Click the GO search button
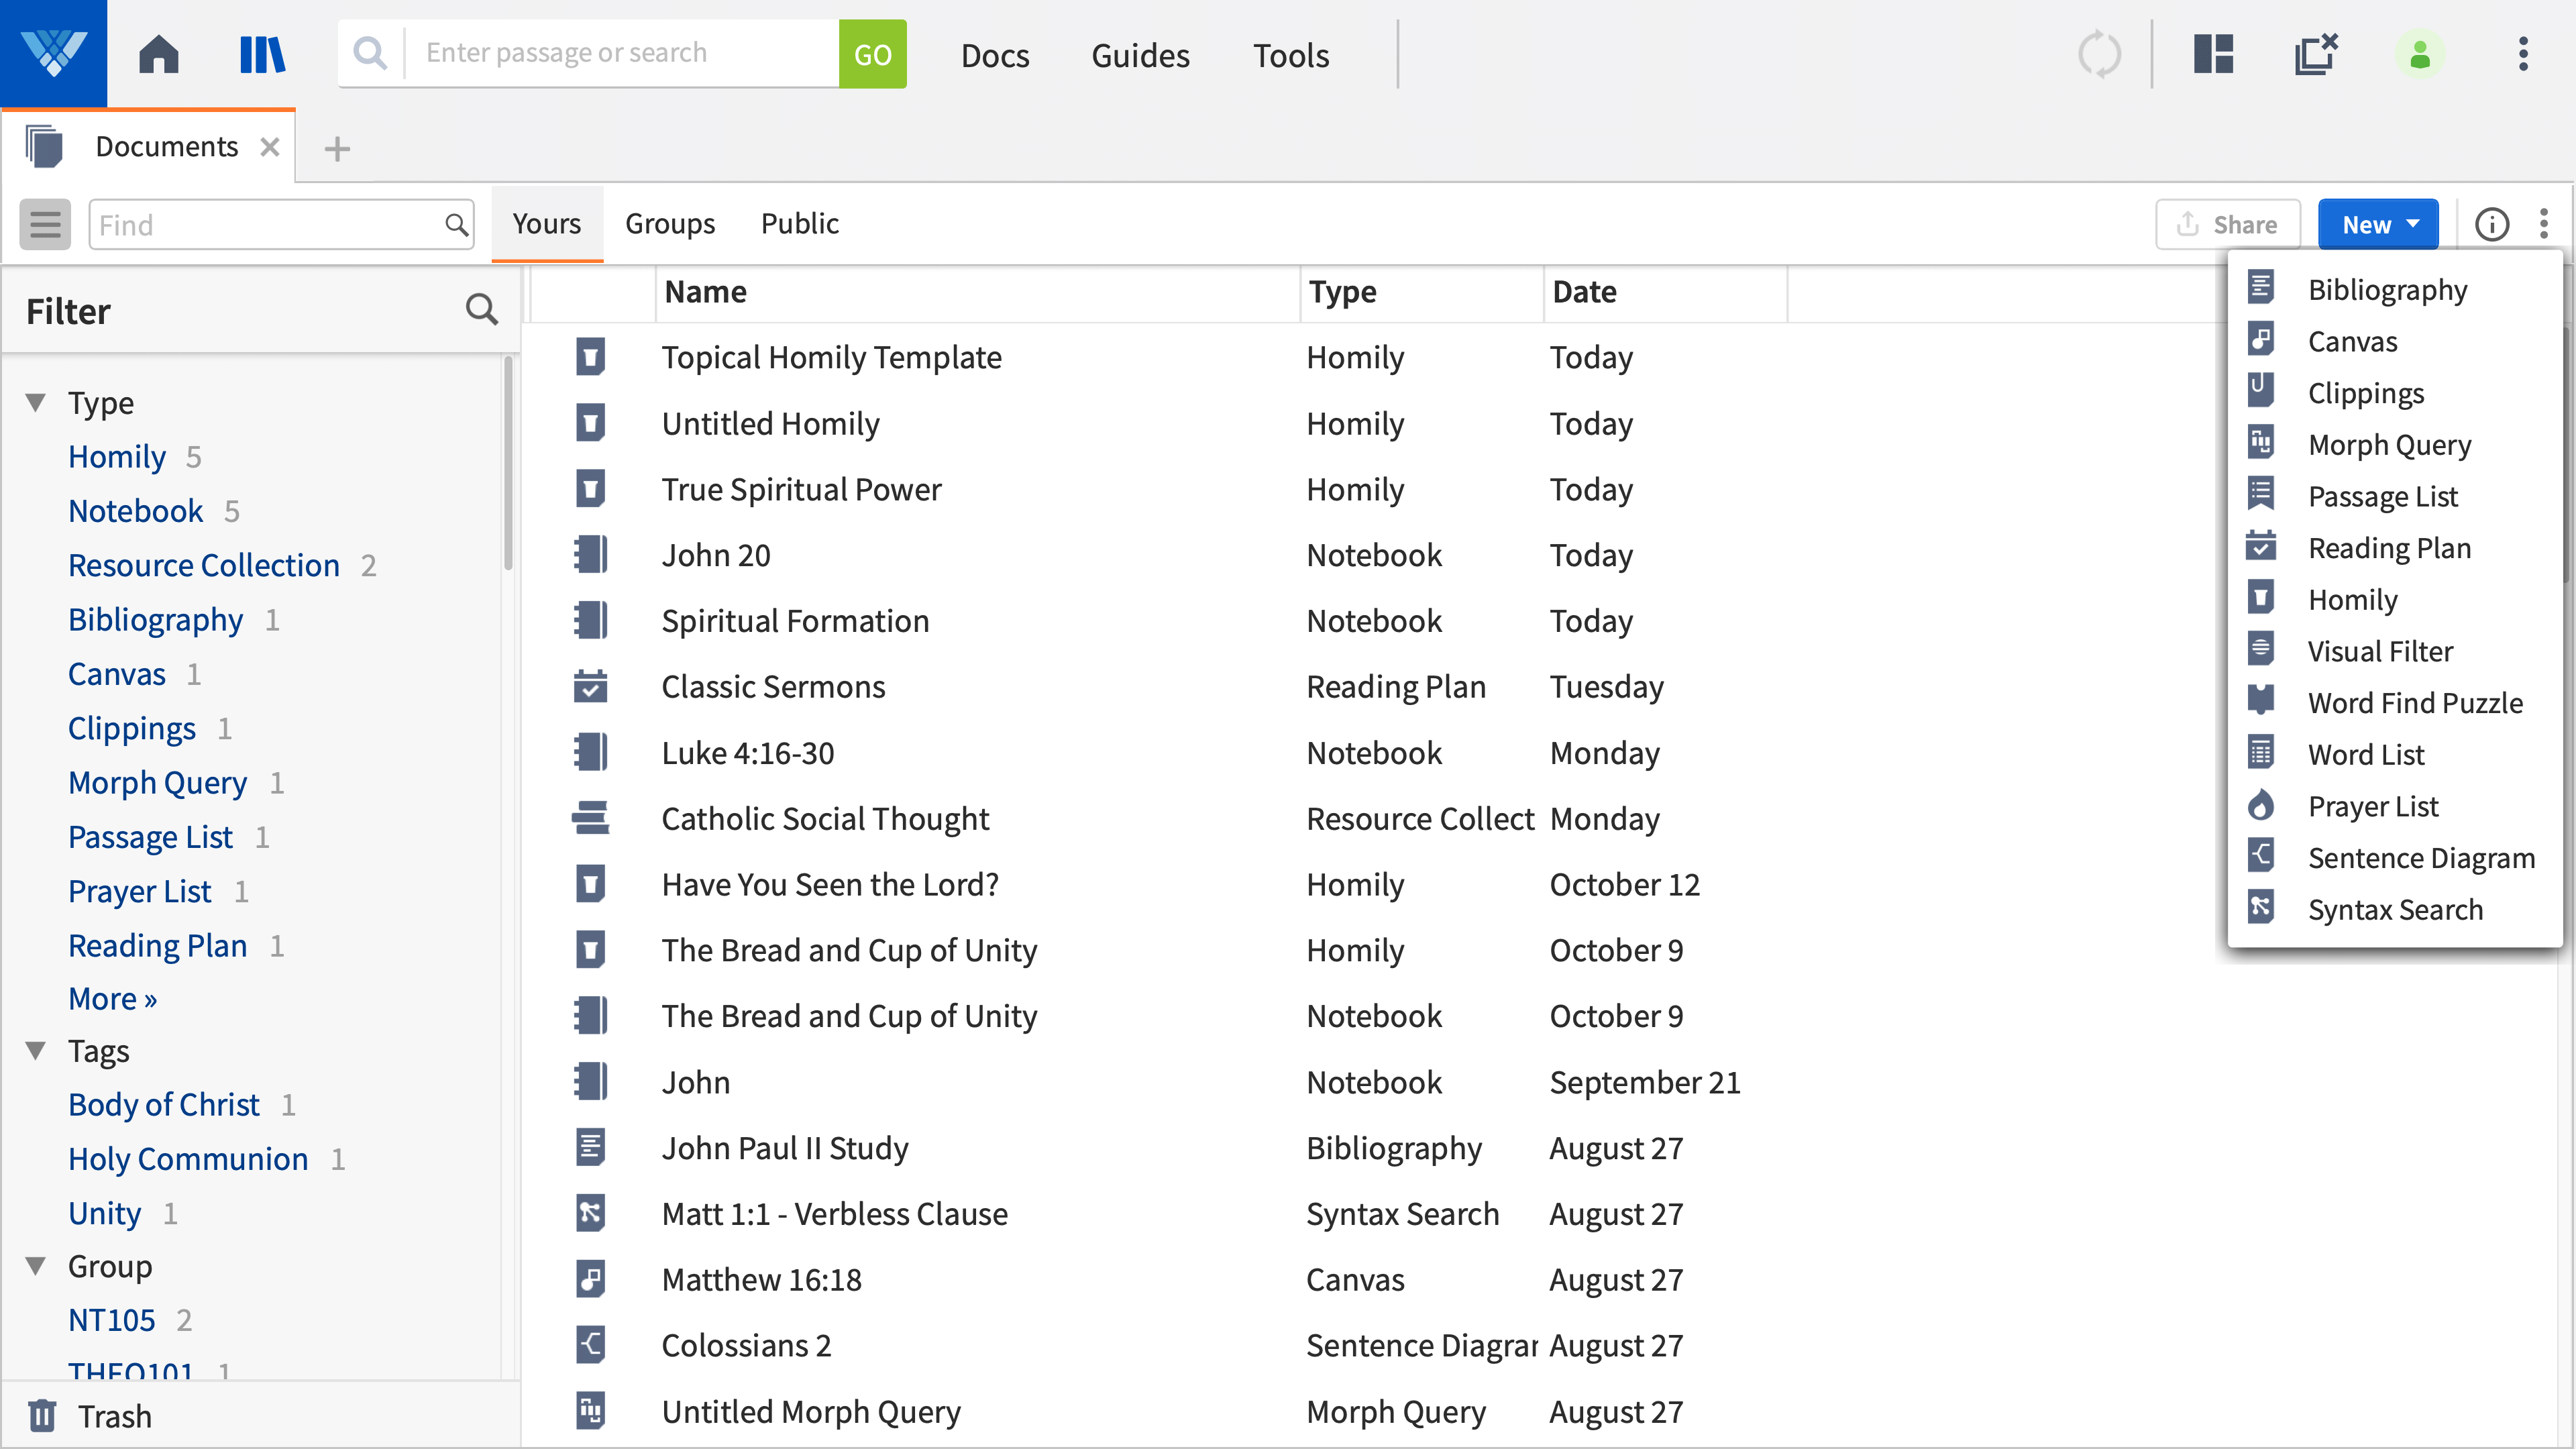 click(871, 54)
